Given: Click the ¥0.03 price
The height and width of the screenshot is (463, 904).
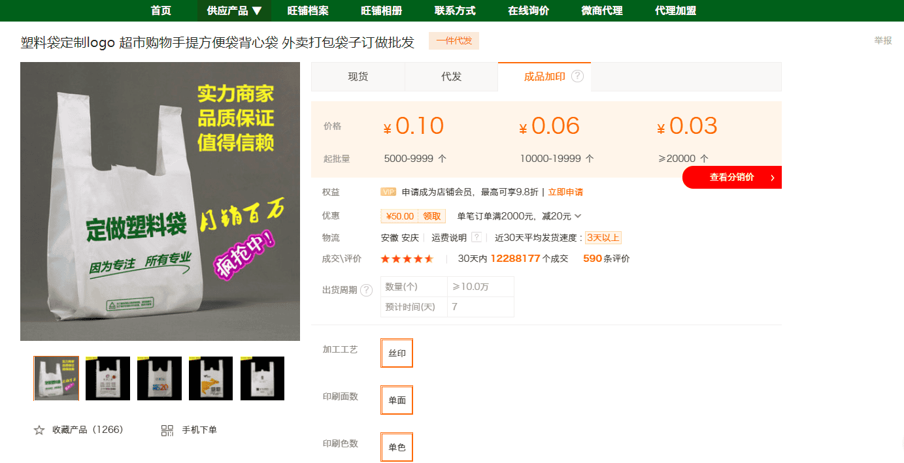Looking at the screenshot, I should tap(687, 126).
